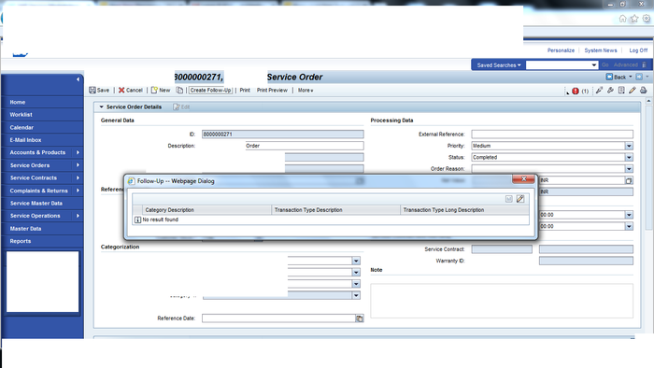Open Print Preview
Screen dimensions: 654x368
coord(272,90)
